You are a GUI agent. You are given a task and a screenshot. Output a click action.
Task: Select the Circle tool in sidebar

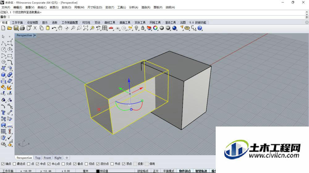3,49
